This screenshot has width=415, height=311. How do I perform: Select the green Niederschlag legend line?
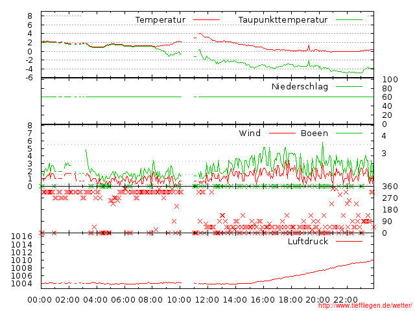[x=349, y=86]
